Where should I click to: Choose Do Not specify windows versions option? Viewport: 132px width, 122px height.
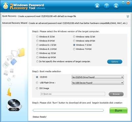37,61
